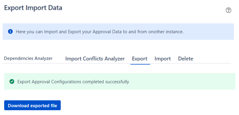Go to the Import tab
The image size is (239, 115).
pos(163,59)
